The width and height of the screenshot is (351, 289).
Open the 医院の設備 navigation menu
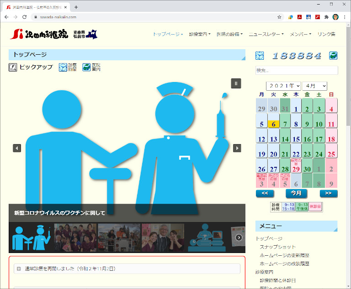(229, 34)
